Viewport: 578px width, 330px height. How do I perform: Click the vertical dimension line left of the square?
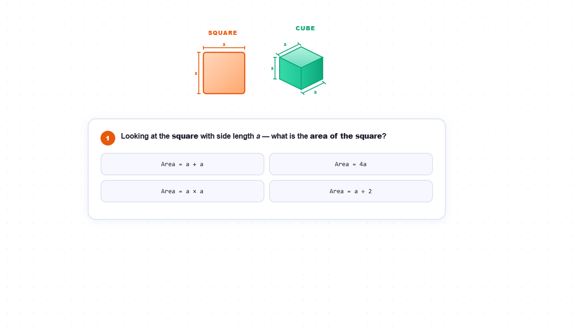point(199,85)
